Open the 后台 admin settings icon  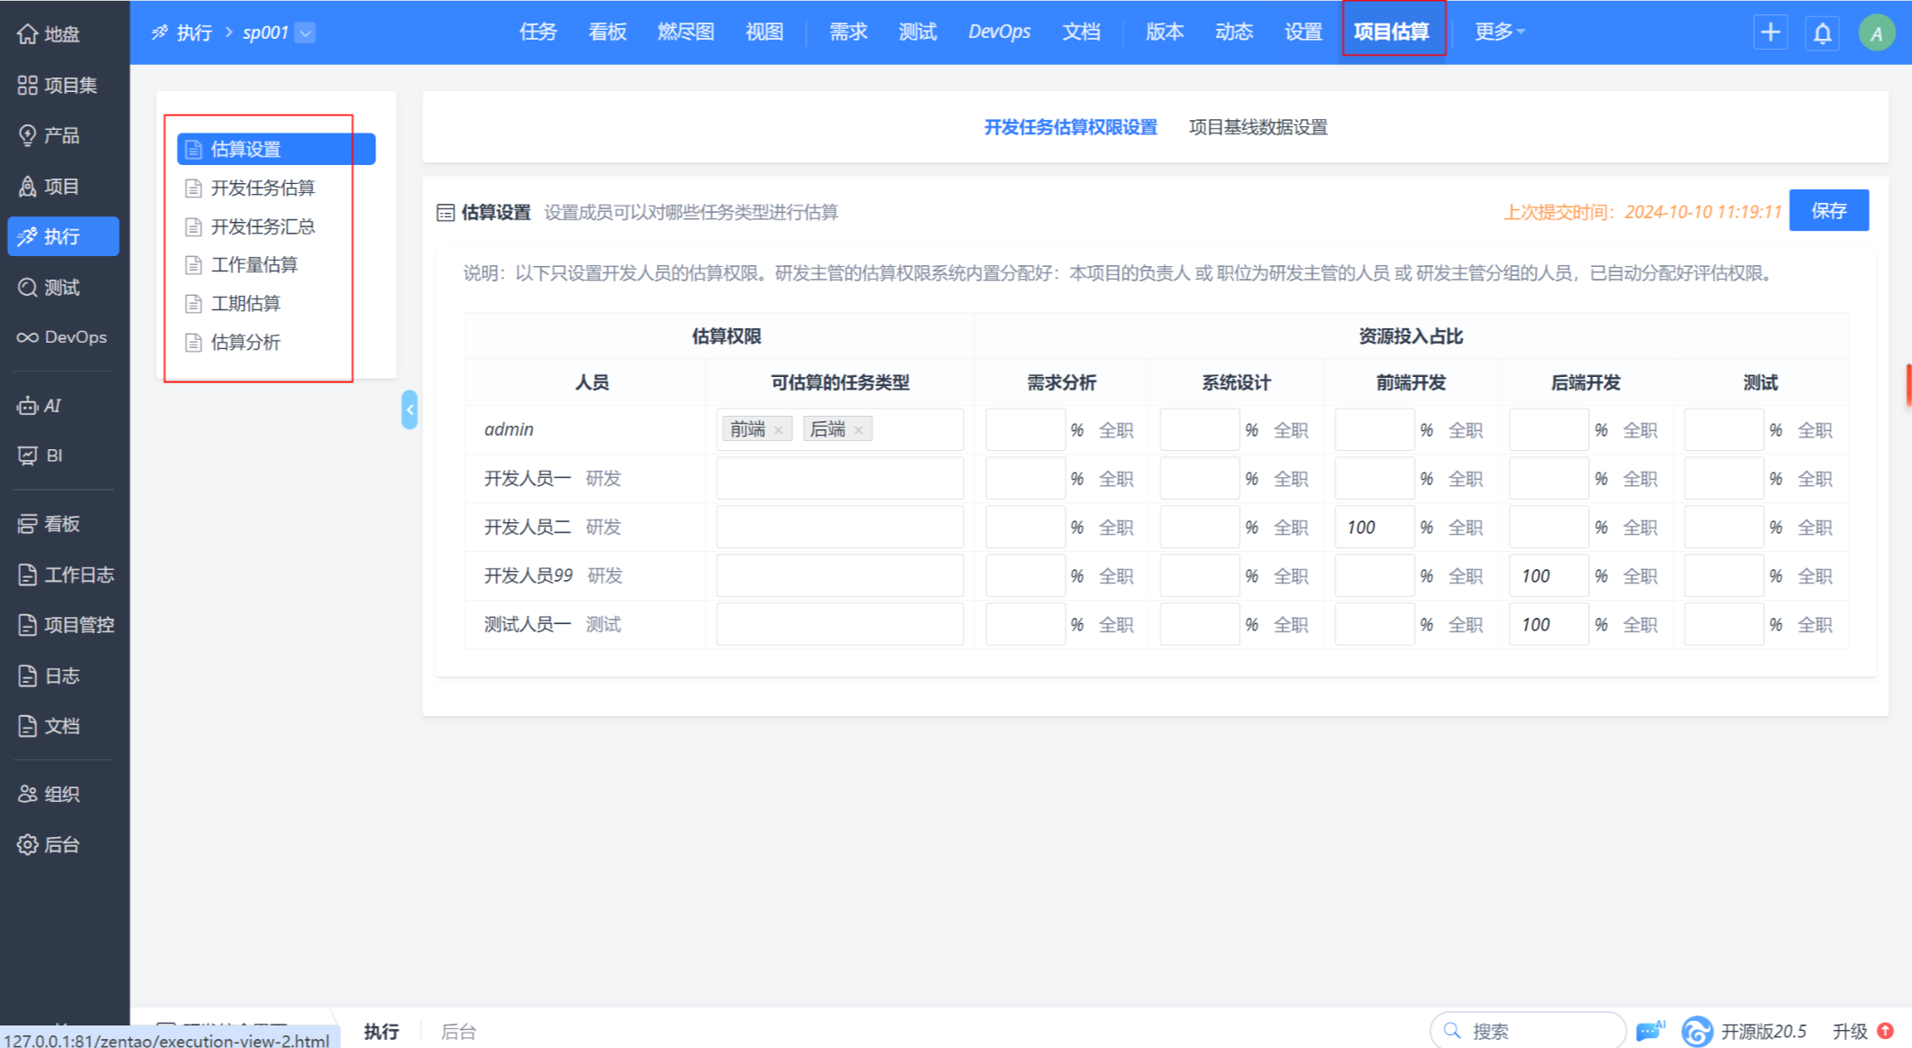pyautogui.click(x=28, y=845)
